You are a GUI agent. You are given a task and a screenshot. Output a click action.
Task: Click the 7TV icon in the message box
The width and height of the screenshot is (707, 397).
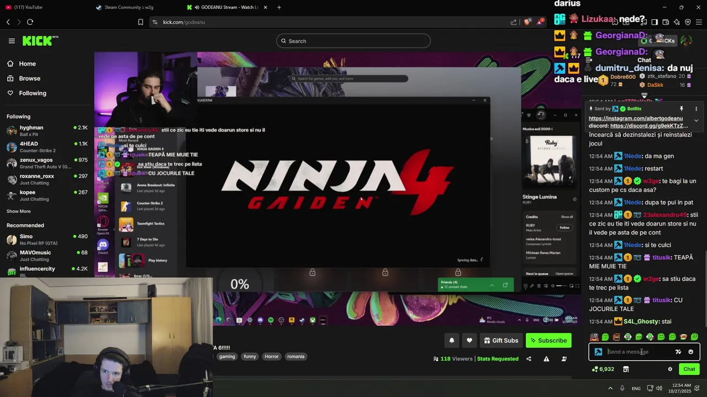[678, 352]
